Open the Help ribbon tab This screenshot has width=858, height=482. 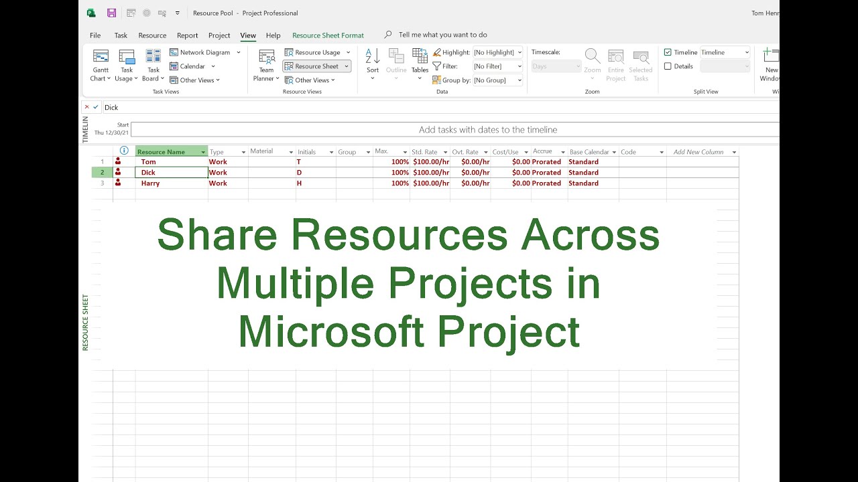(x=273, y=35)
